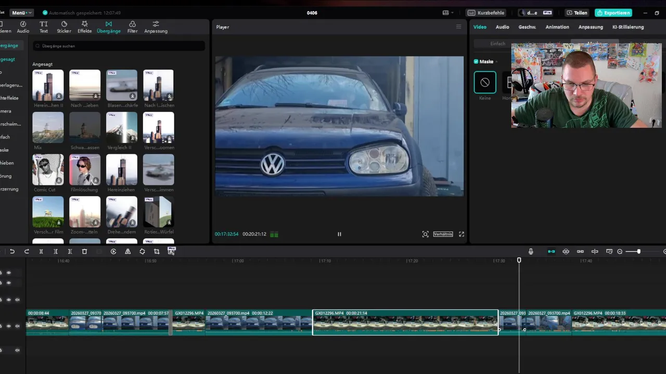Mirror the selected clip

pyautogui.click(x=127, y=251)
